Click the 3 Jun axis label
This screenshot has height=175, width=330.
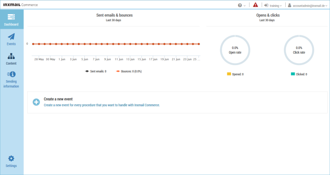[x=73, y=59]
